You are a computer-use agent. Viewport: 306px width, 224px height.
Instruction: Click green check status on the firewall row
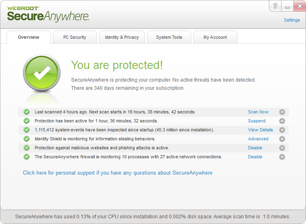click(x=27, y=157)
